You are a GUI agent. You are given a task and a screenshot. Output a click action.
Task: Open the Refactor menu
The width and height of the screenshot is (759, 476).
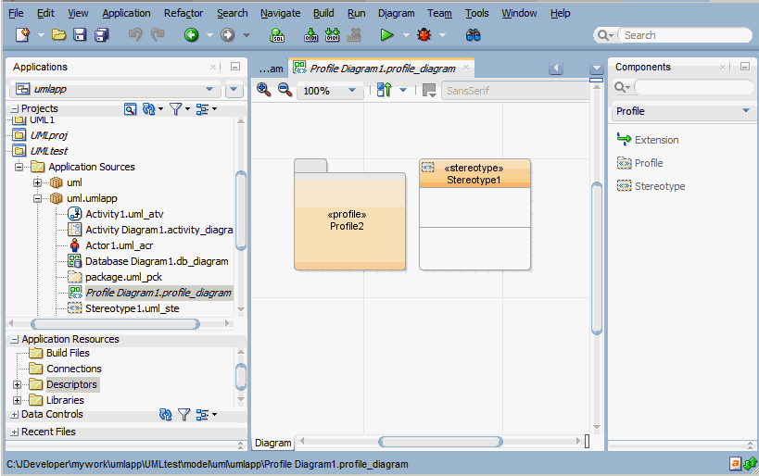(x=183, y=13)
